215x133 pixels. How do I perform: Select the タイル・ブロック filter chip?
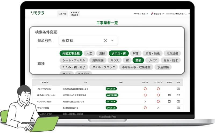(x=103, y=67)
